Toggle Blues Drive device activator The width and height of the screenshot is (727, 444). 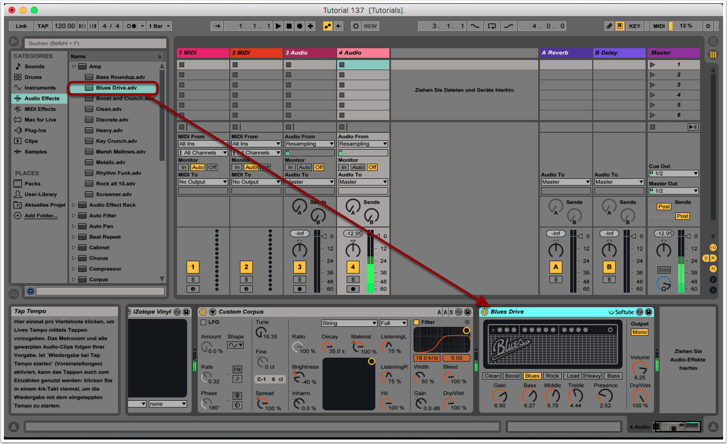485,312
